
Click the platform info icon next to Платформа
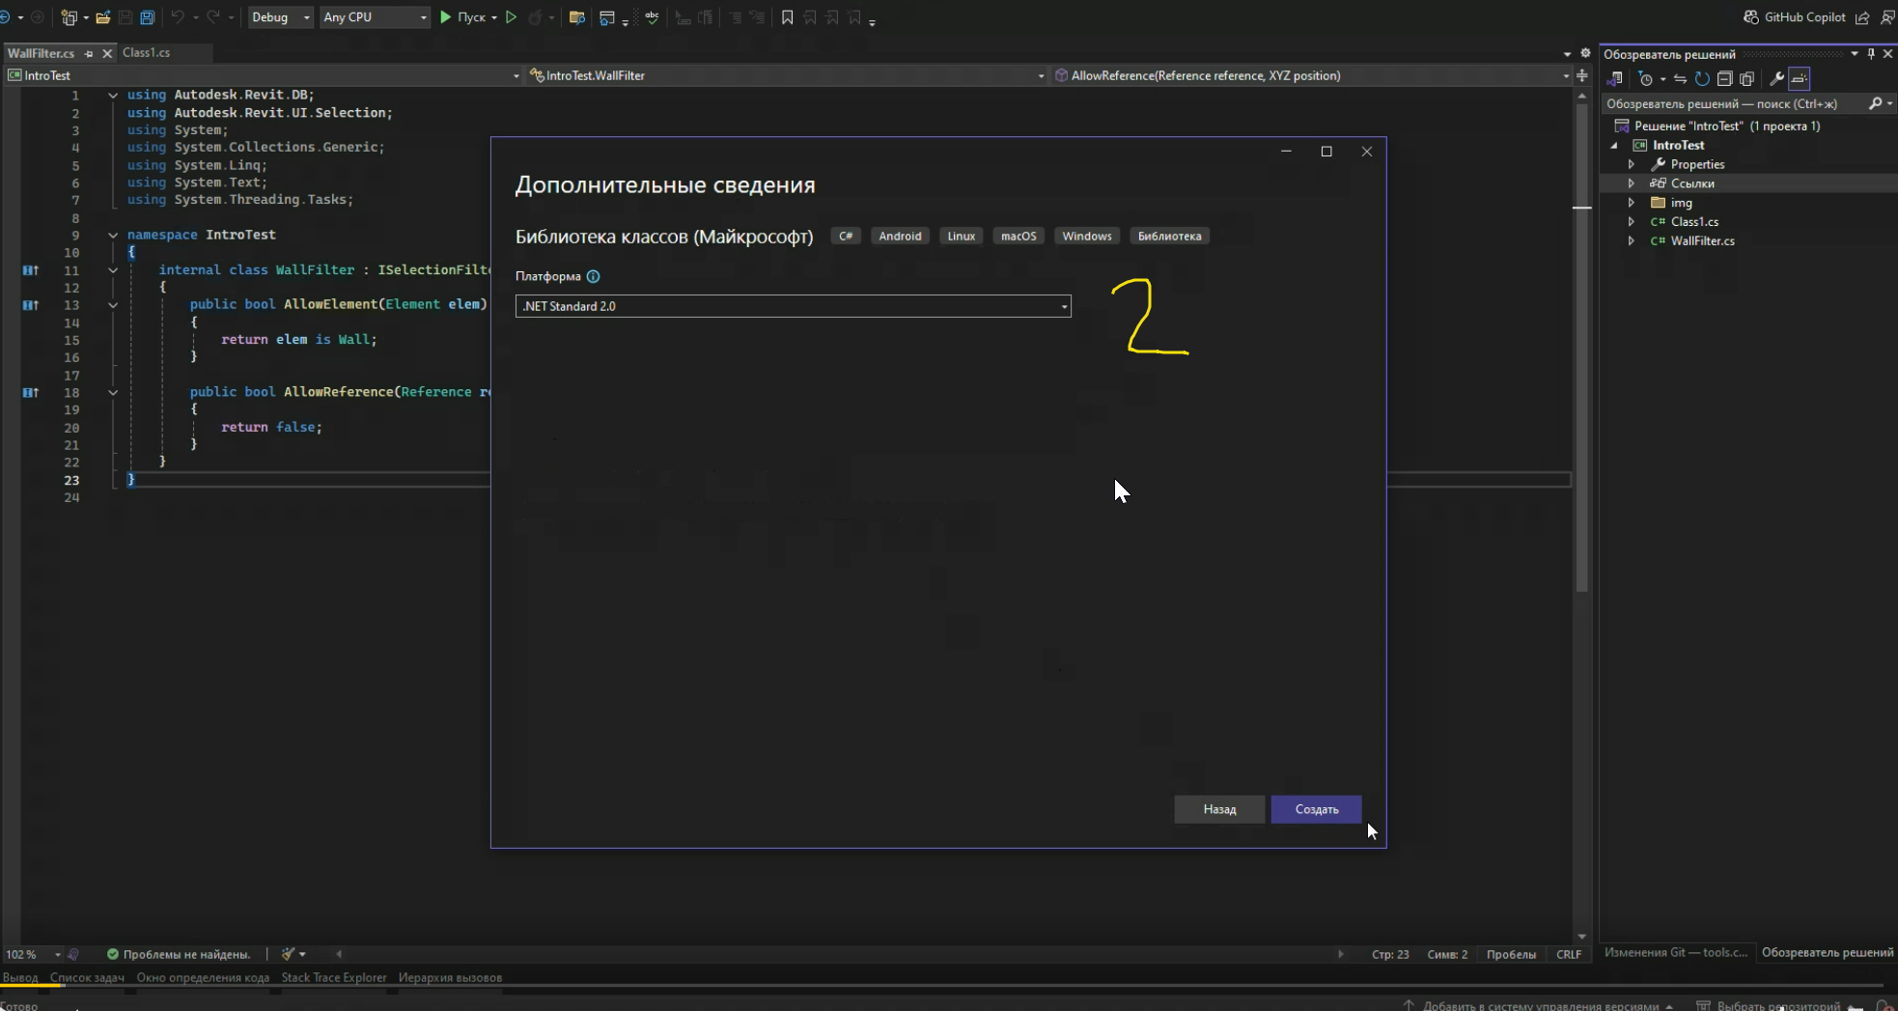point(593,276)
